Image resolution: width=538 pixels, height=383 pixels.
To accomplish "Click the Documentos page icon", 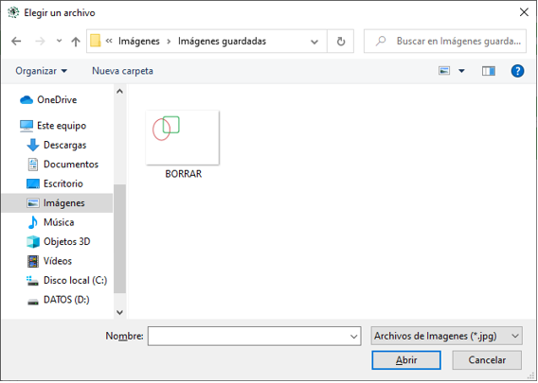I will [33, 165].
